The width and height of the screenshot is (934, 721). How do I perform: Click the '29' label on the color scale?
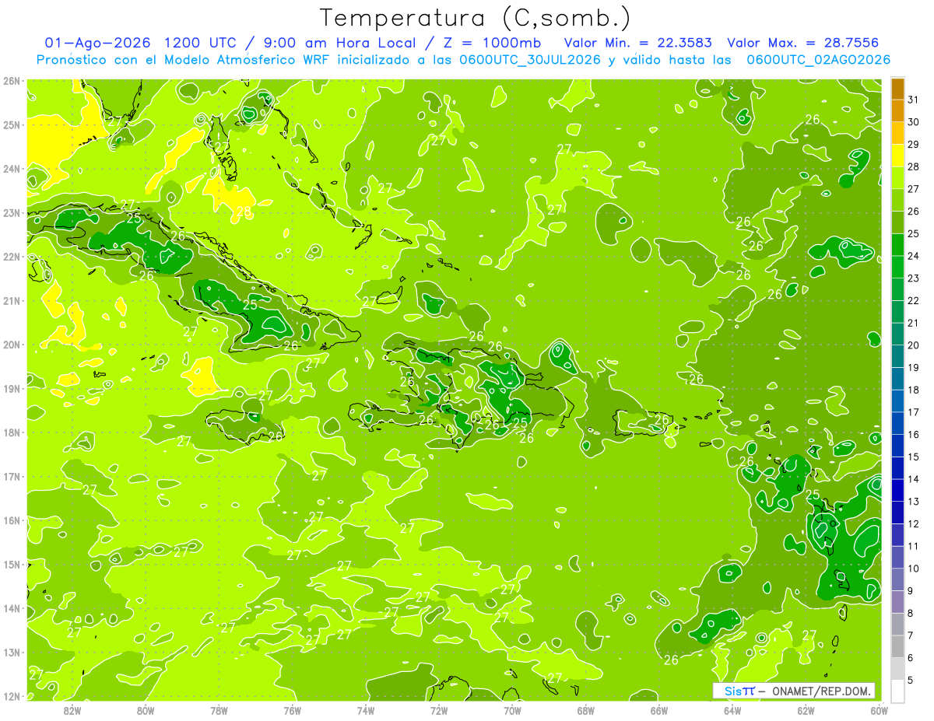tap(914, 145)
